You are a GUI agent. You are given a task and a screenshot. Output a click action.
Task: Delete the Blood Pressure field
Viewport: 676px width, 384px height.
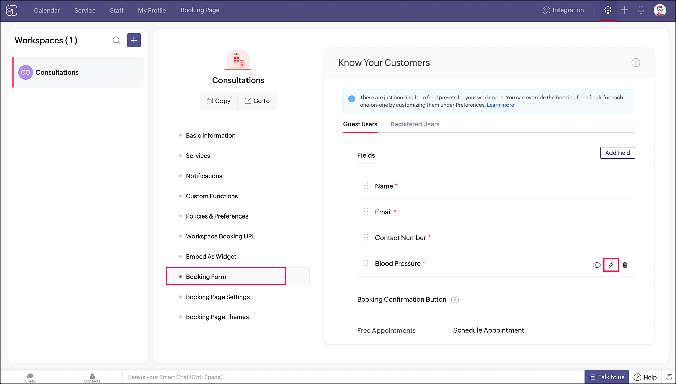[625, 265]
